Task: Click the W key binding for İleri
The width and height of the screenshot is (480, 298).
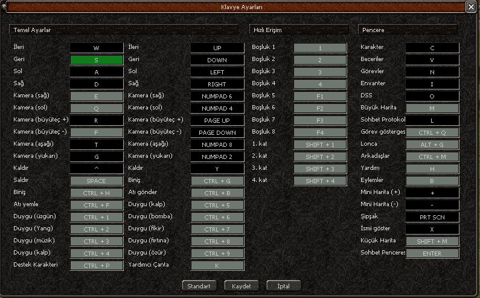Action: (x=96, y=48)
